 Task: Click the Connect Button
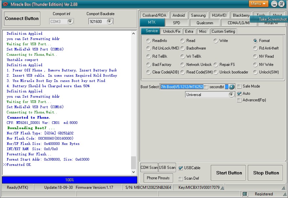point(22,18)
